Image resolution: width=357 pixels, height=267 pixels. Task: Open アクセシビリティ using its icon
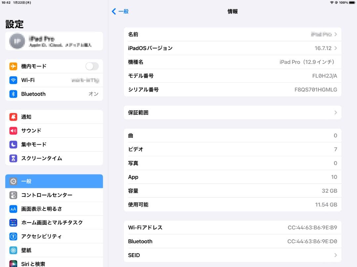(x=13, y=236)
